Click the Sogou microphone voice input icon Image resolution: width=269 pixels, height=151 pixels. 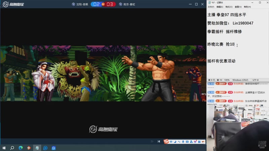pos(183,142)
